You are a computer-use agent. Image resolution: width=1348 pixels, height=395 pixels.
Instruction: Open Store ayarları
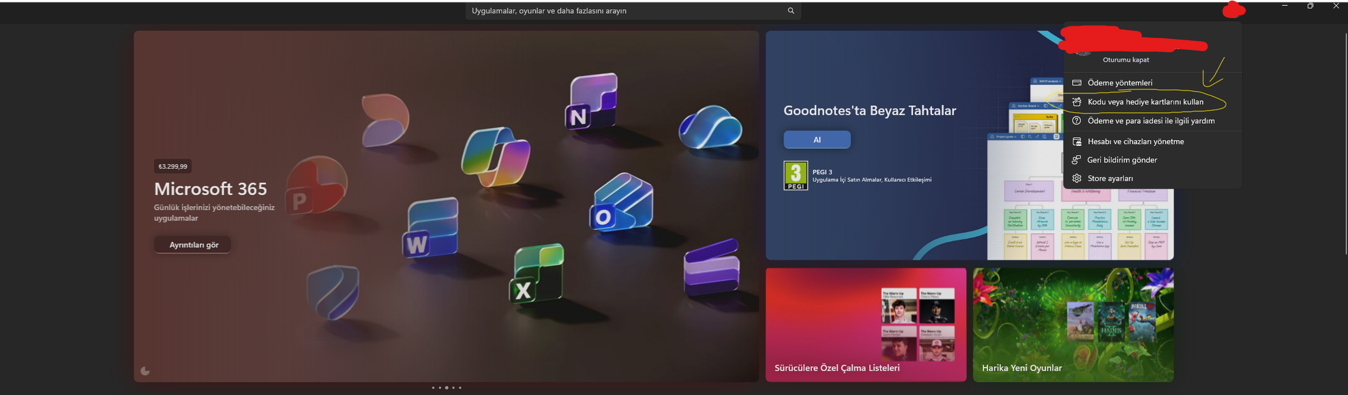coord(1152,178)
